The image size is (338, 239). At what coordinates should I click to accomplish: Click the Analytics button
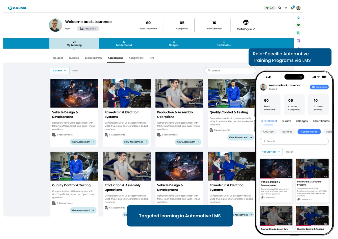(x=88, y=28)
